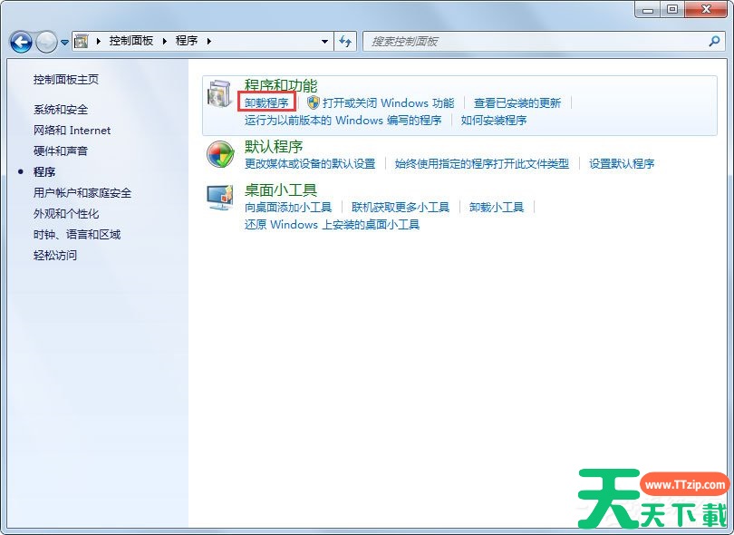Open 网络和 Internet category in sidebar
This screenshot has width=734, height=535.
click(x=72, y=131)
